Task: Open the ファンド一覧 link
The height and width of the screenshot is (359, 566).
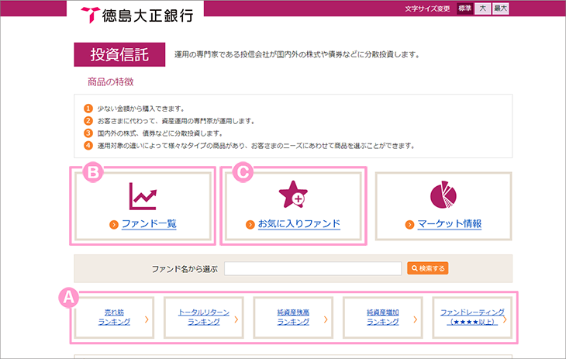Action: [149, 224]
